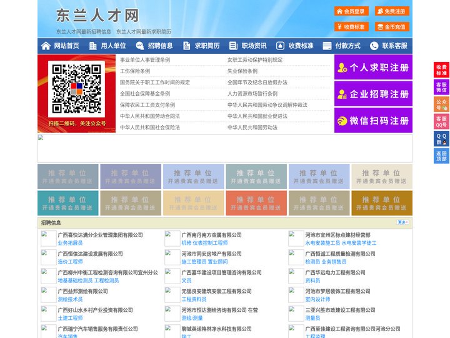Open the 水电安装施工员 job link
This screenshot has height=338, width=450.
(x=322, y=243)
